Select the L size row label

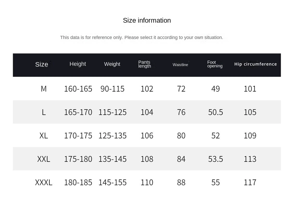[x=44, y=112]
